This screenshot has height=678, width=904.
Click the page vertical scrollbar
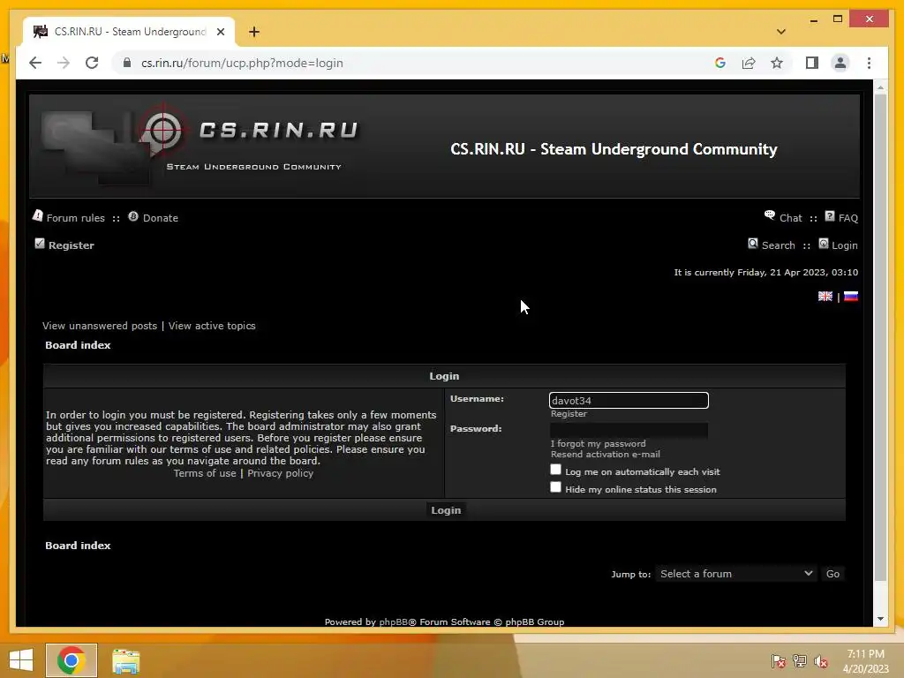point(880,337)
